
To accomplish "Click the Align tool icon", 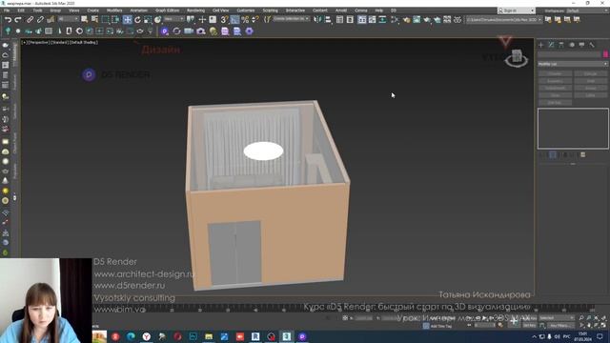I will pos(328,19).
